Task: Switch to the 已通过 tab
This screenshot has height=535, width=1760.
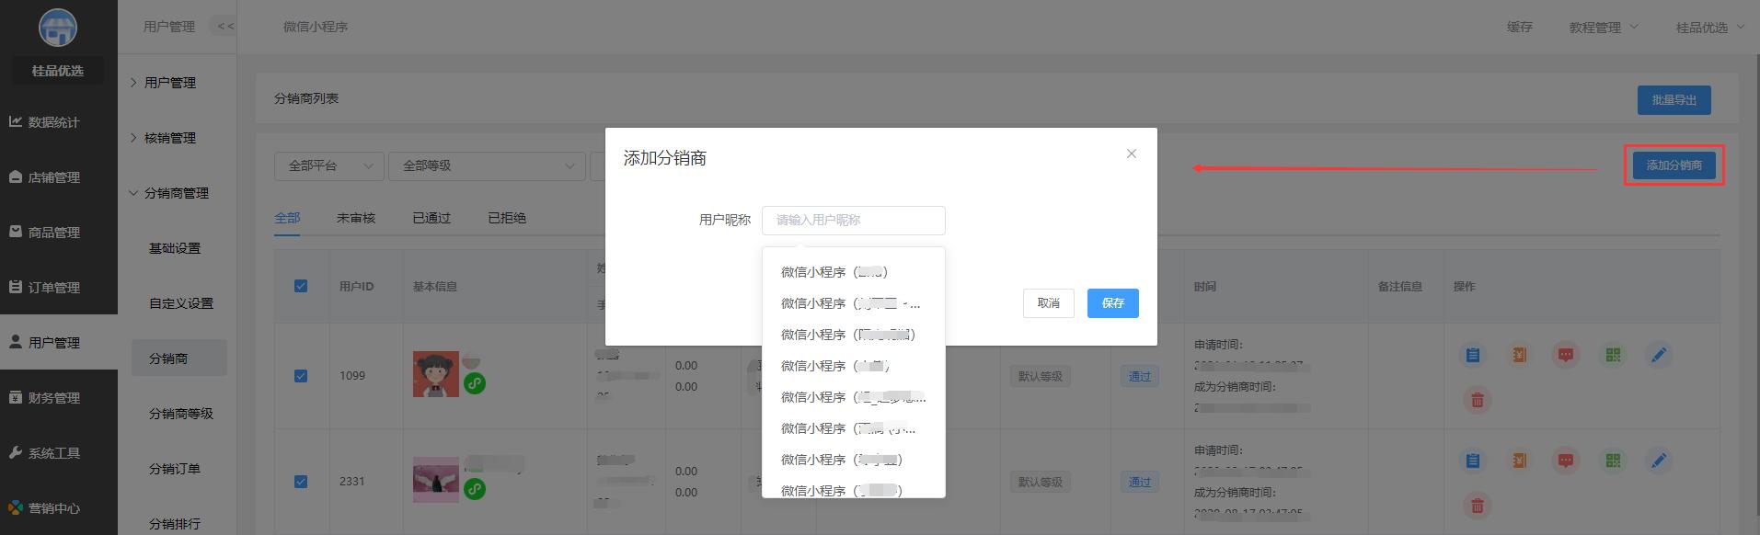Action: 431,218
